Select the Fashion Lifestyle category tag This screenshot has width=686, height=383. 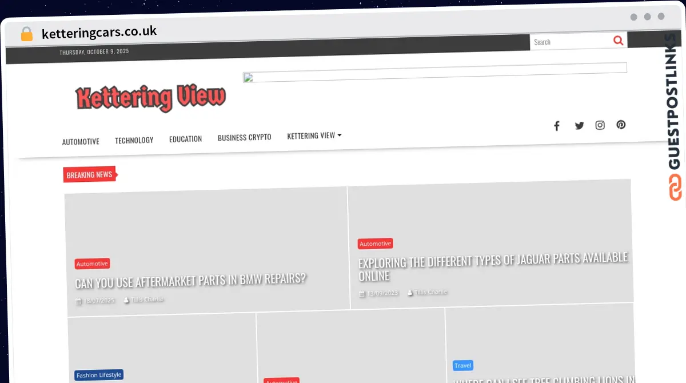pos(99,375)
